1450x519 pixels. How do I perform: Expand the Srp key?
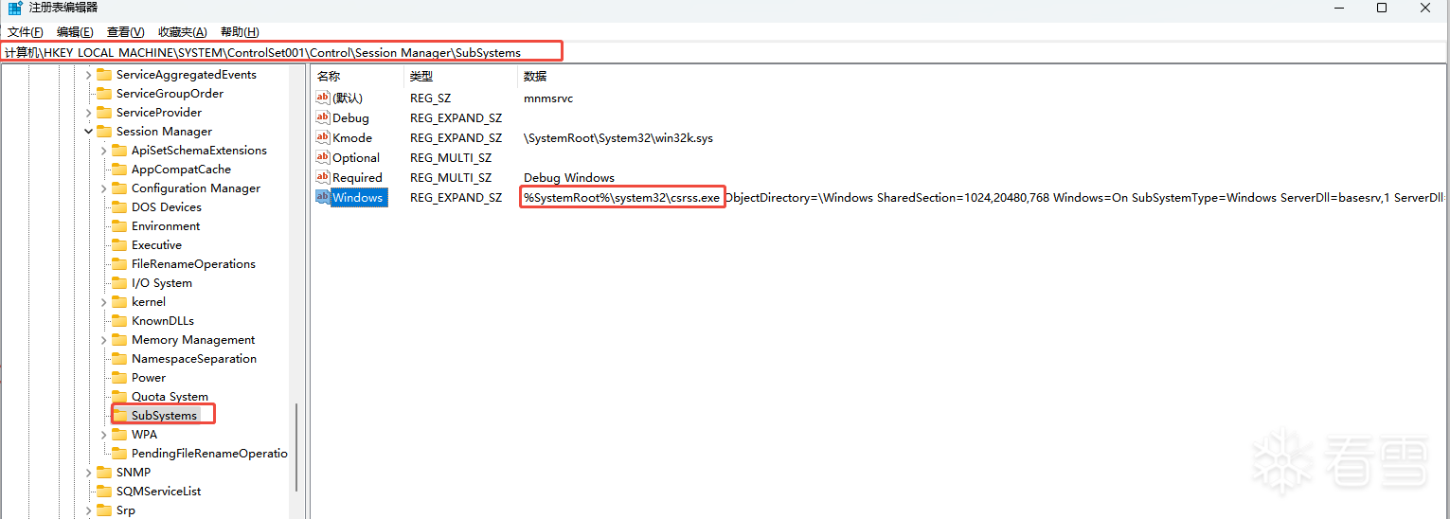tap(88, 510)
